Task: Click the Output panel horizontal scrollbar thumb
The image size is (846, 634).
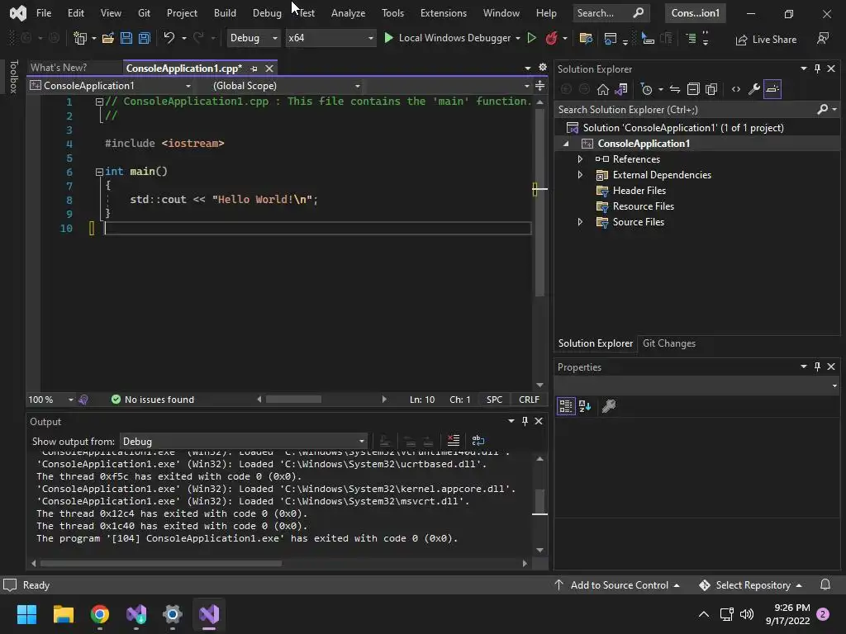Action: click(161, 563)
